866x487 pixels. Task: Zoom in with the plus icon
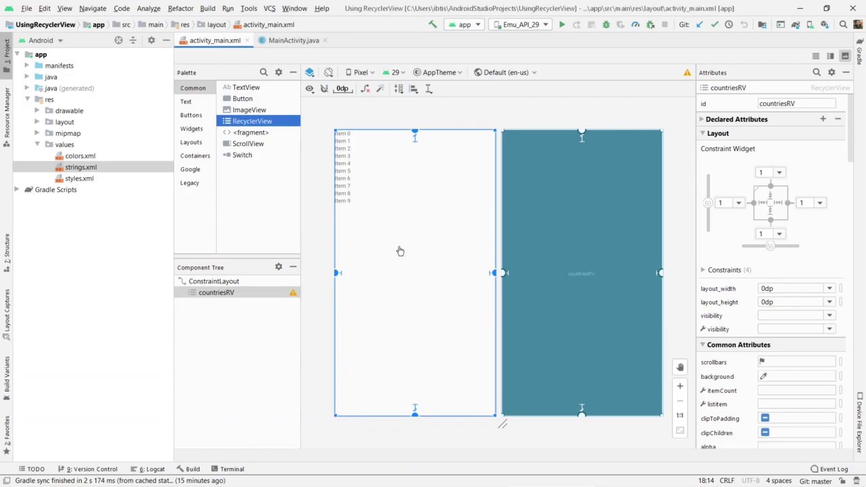(x=680, y=386)
